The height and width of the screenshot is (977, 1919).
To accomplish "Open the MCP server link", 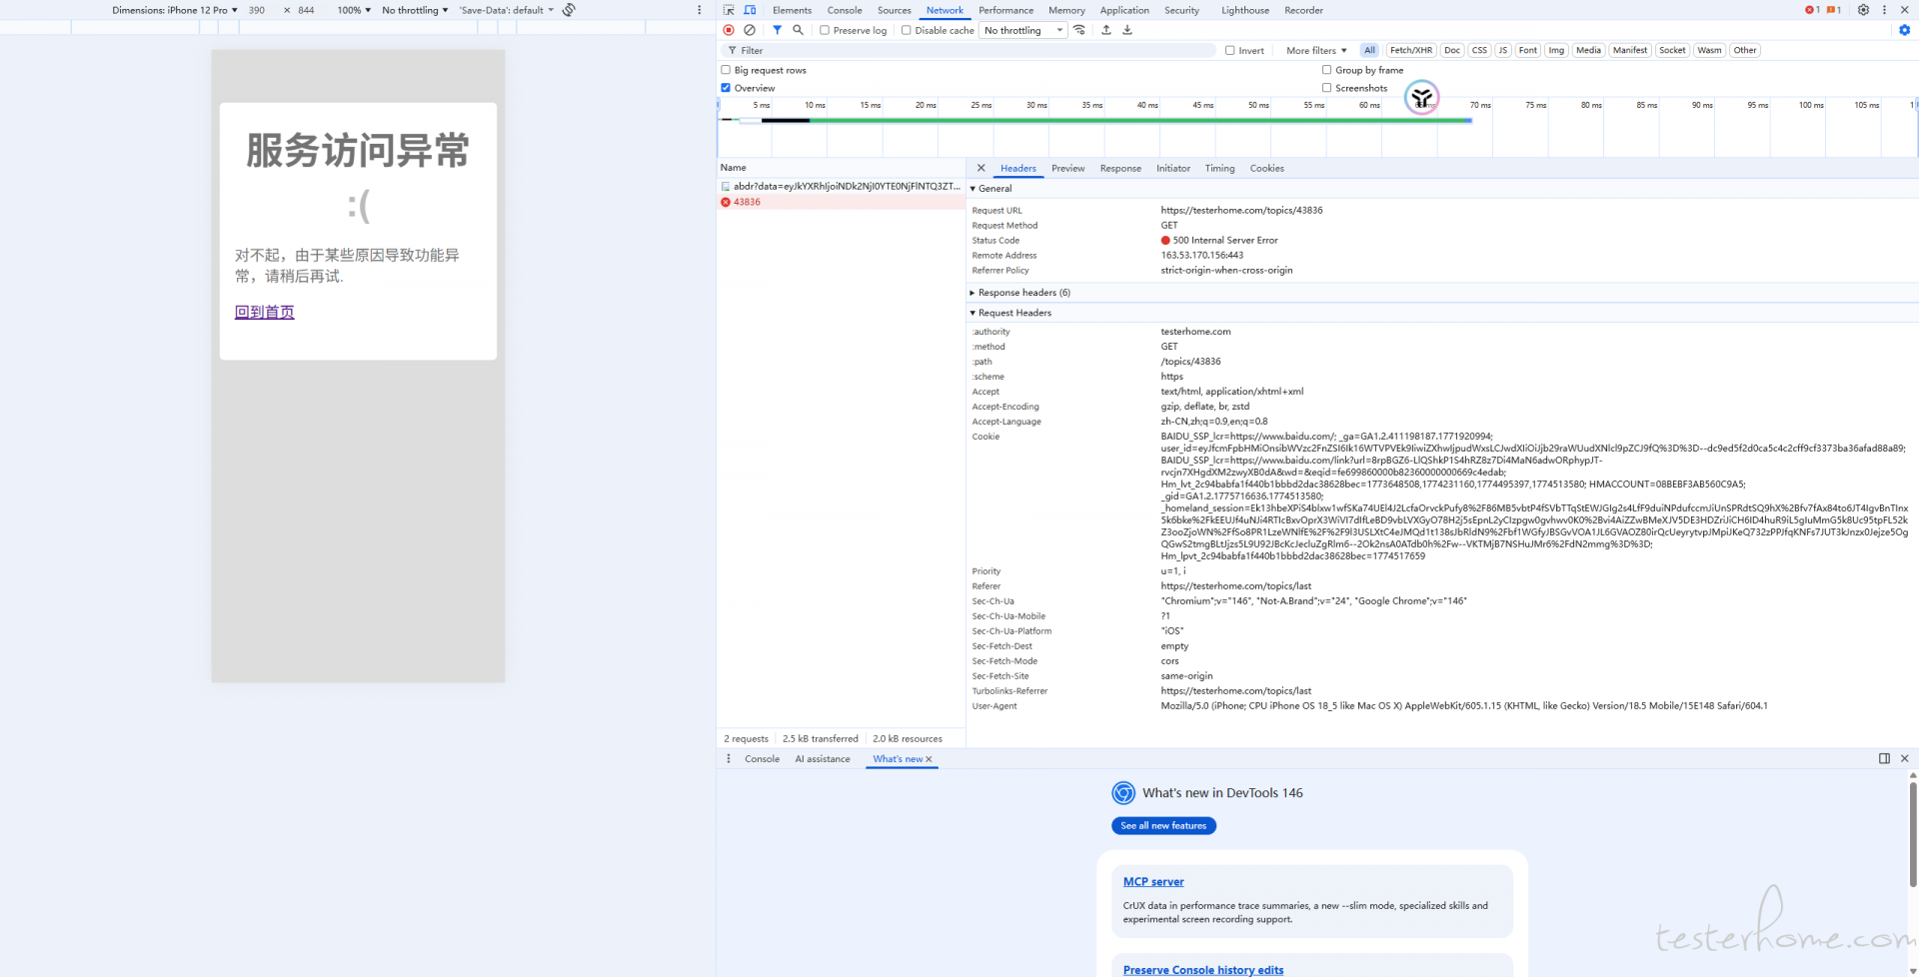I will point(1153,882).
